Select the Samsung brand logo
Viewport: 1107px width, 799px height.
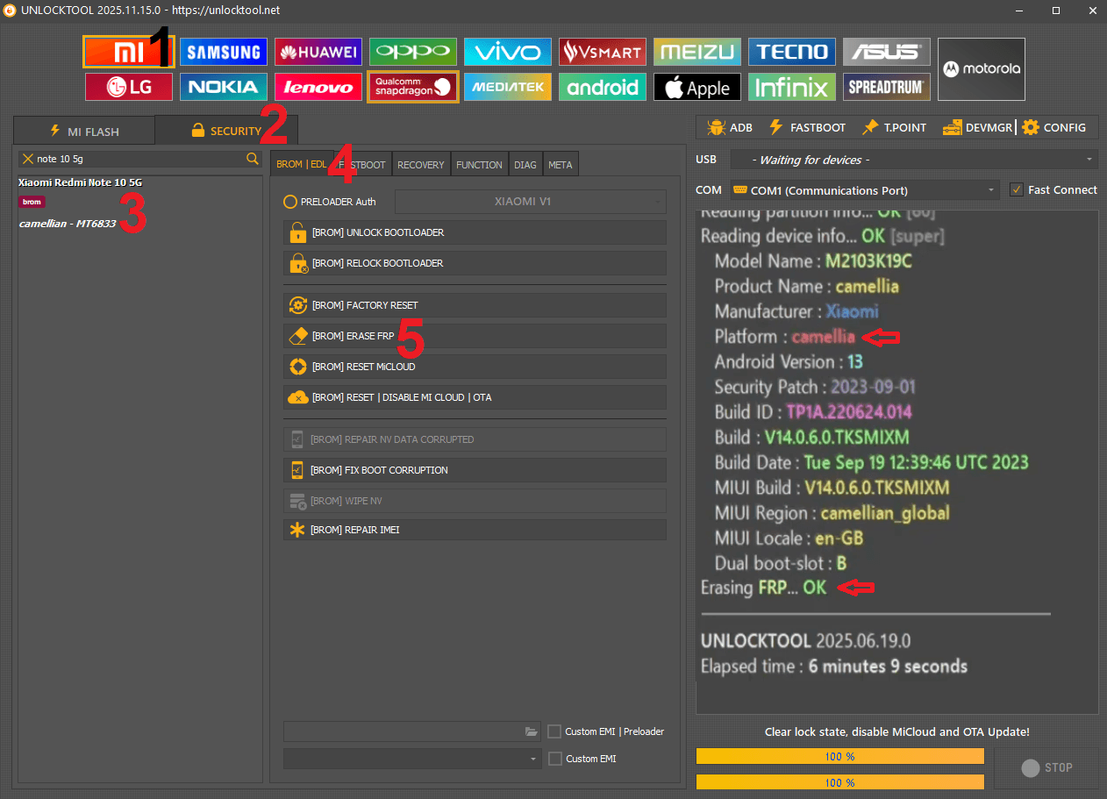pyautogui.click(x=223, y=52)
